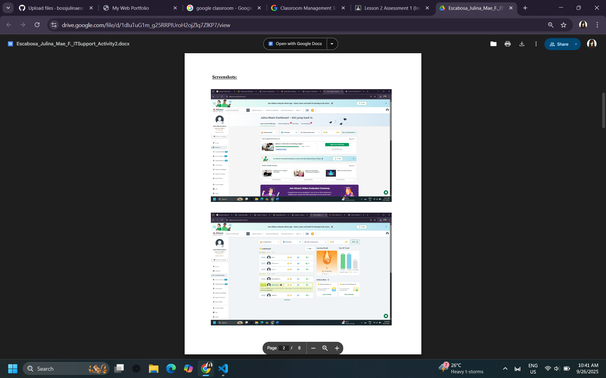Bookmark this page with star icon
The height and width of the screenshot is (378, 606).
pyautogui.click(x=564, y=25)
